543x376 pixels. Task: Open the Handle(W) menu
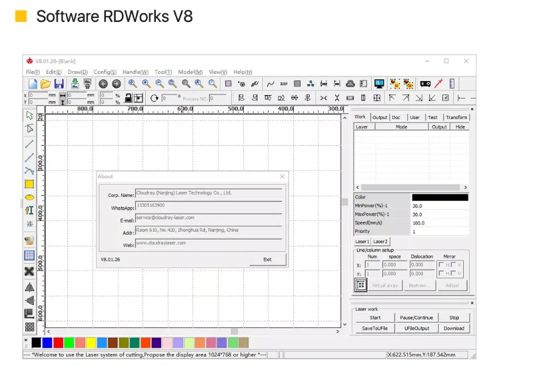point(135,72)
